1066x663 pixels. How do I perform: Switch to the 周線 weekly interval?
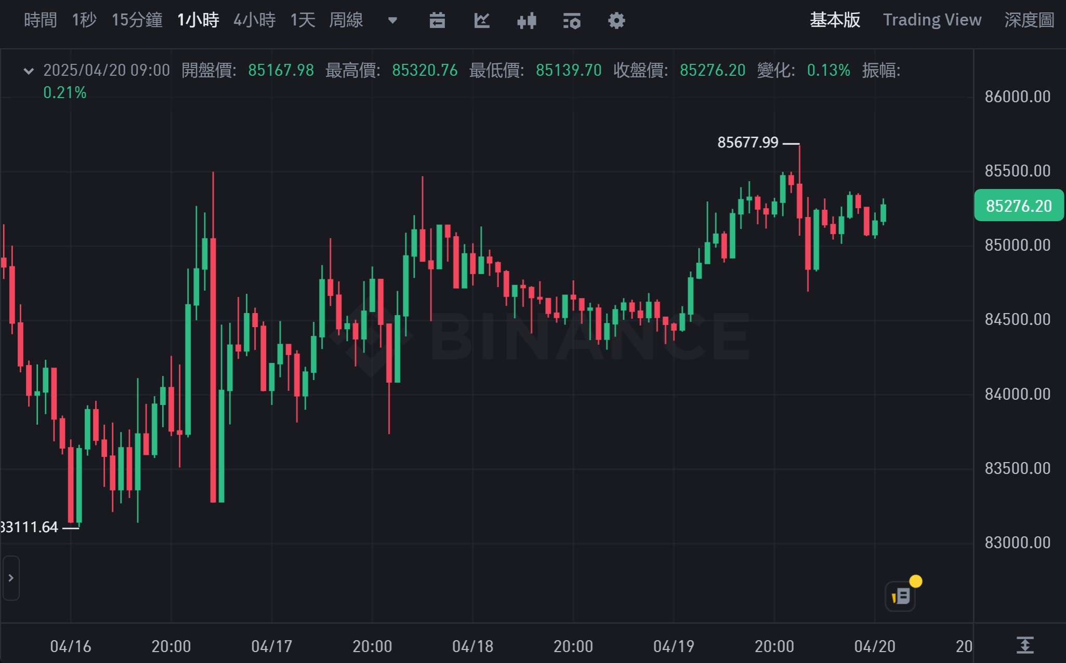point(346,20)
